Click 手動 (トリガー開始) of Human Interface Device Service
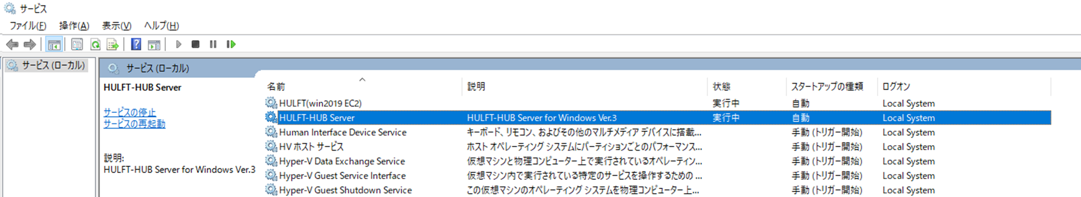Viewport: 1081px width, 197px height. pos(827,132)
